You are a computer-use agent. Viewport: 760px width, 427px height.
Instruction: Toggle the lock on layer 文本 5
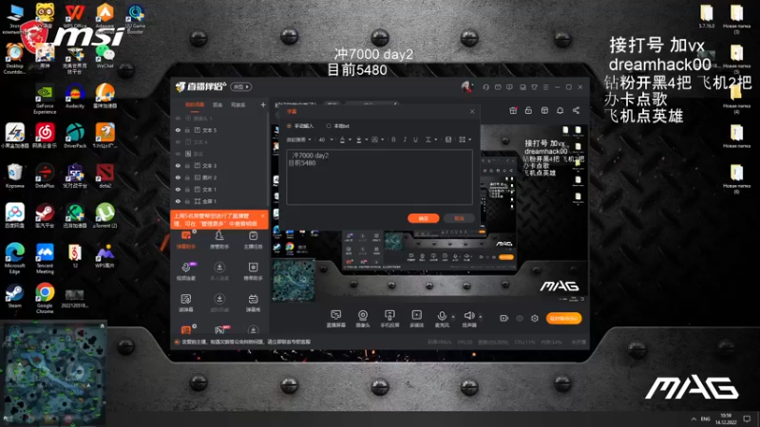pyautogui.click(x=187, y=130)
